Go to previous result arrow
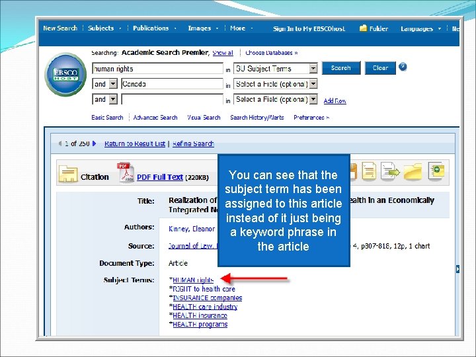The height and width of the screenshot is (357, 476). pos(60,143)
